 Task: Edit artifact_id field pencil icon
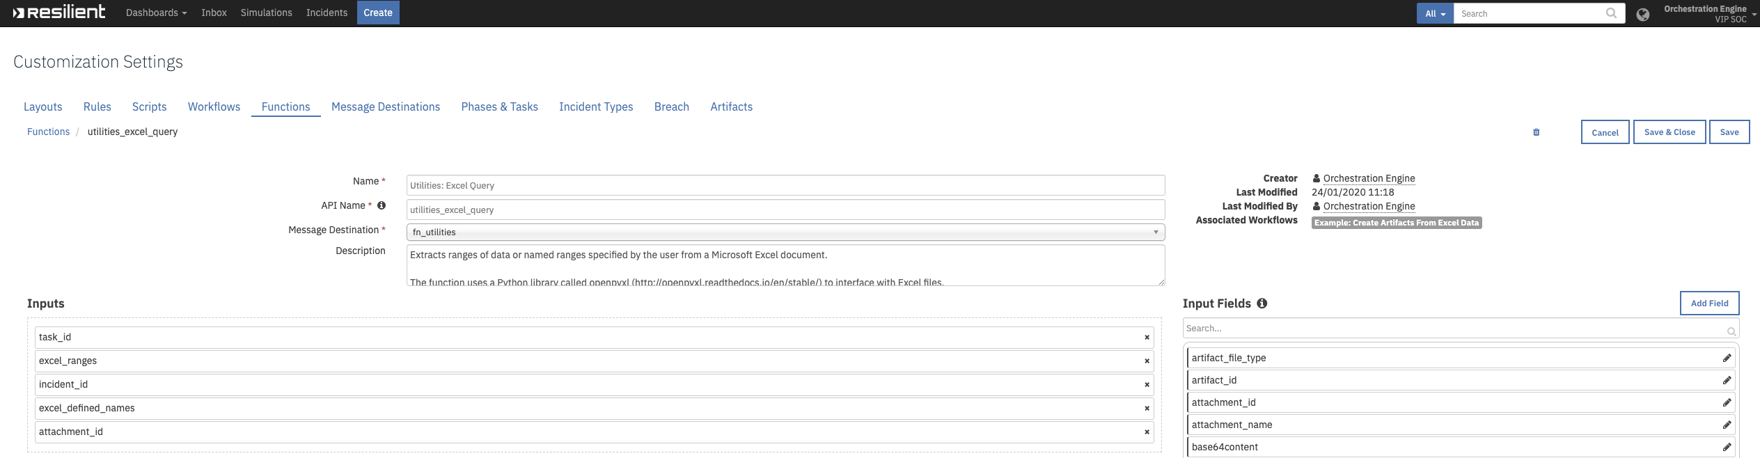1727,380
